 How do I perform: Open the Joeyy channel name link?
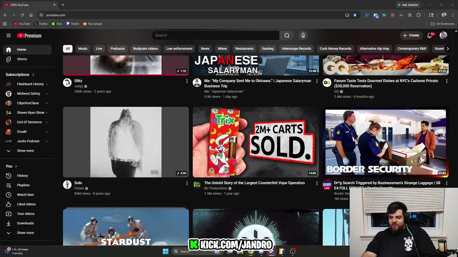pyautogui.click(x=79, y=86)
